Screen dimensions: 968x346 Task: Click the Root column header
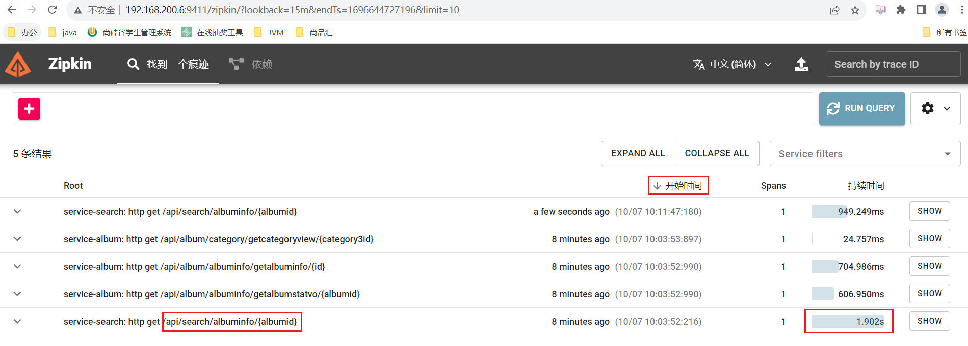point(73,186)
